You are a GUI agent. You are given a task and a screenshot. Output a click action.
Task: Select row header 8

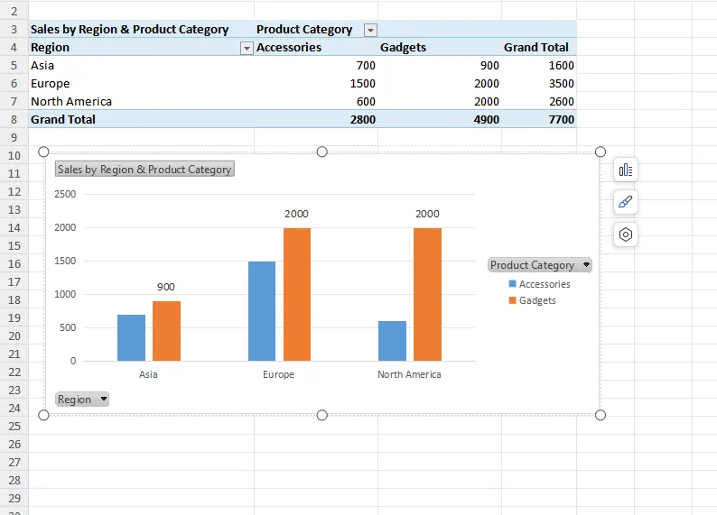[x=14, y=119]
